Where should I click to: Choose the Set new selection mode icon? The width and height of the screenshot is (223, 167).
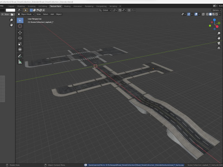(x=31, y=10)
